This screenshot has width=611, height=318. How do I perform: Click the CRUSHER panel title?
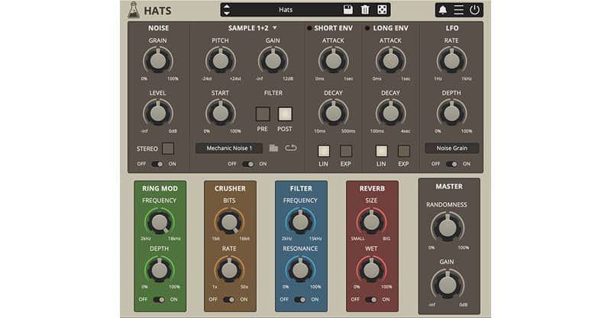point(230,188)
